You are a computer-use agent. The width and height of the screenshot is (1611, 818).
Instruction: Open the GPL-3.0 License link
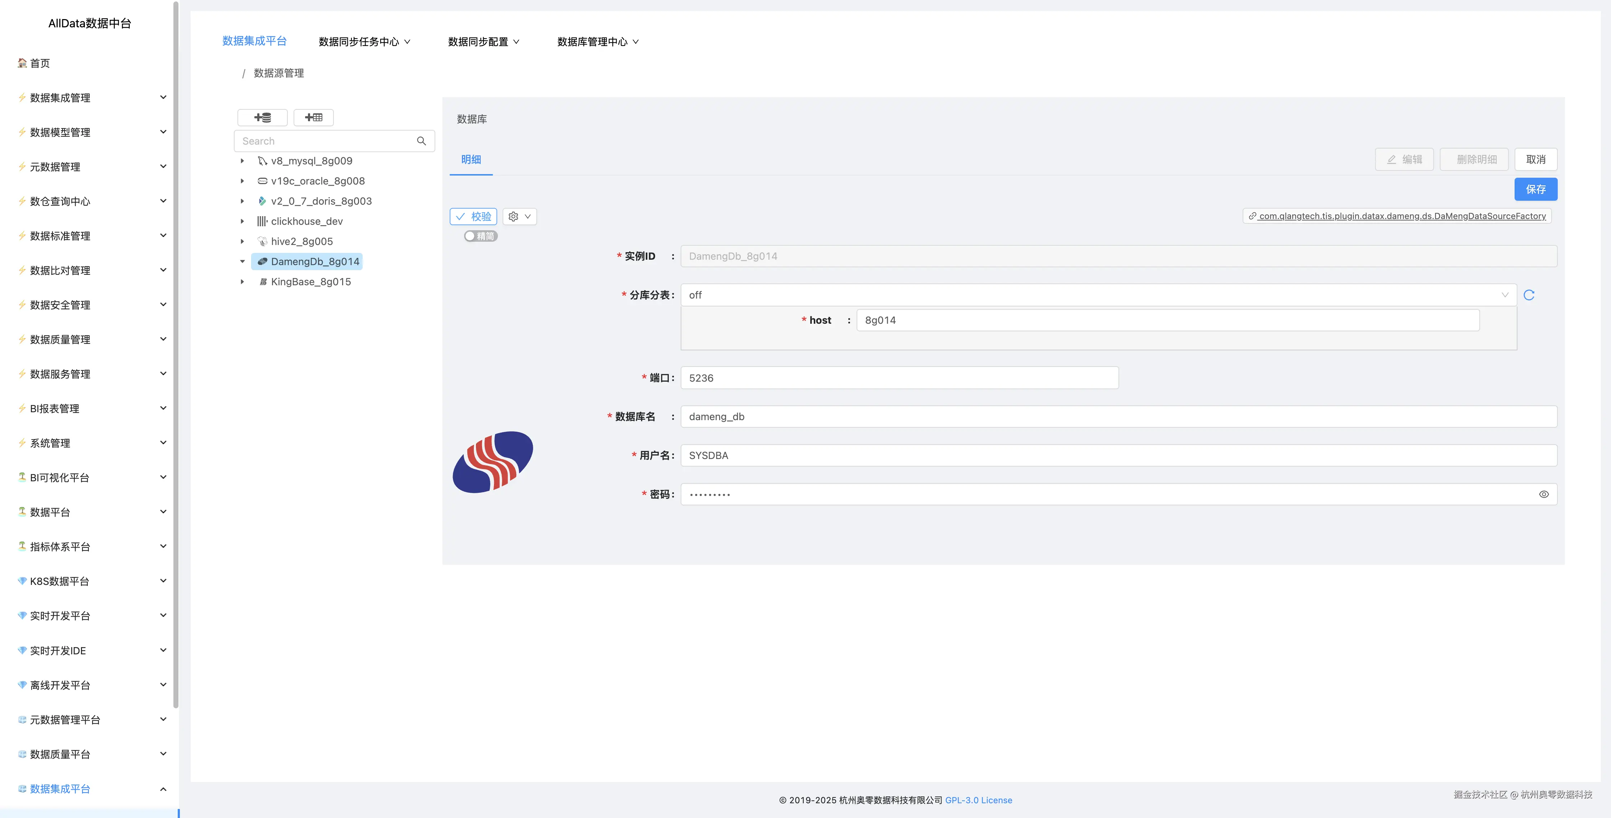click(979, 800)
